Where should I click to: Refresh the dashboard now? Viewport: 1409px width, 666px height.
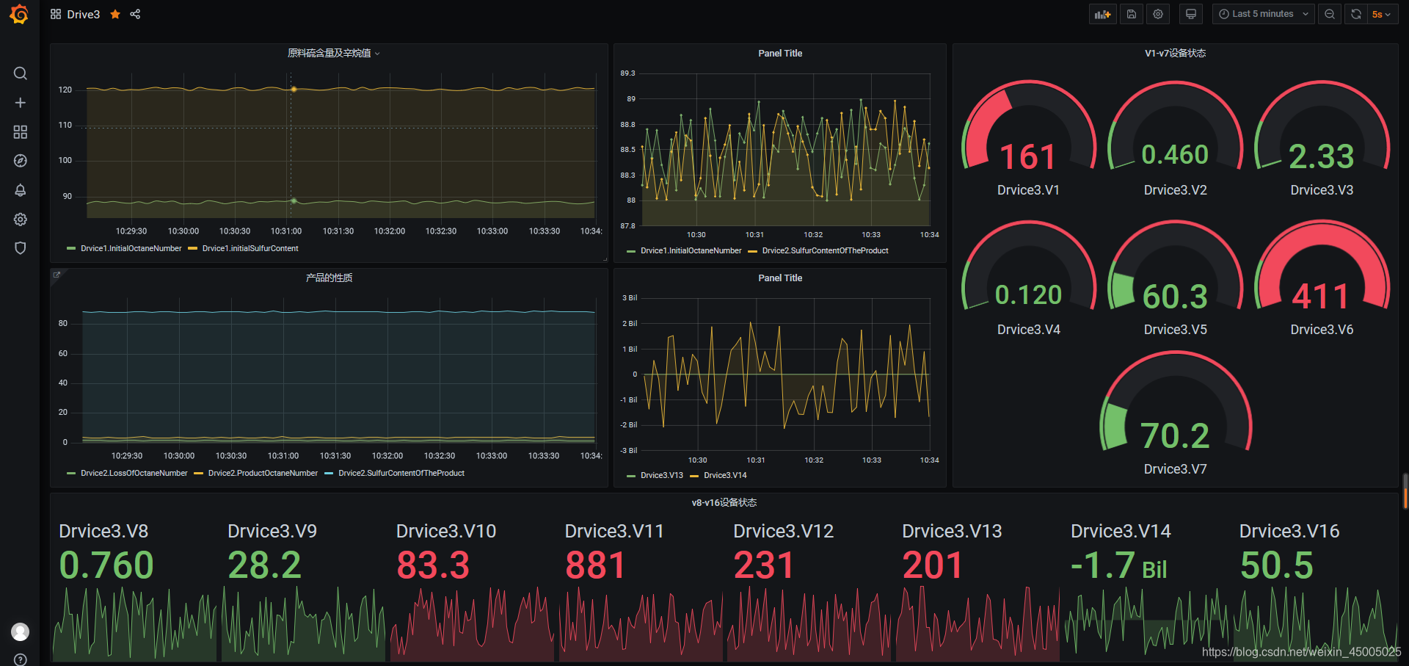coord(1356,14)
